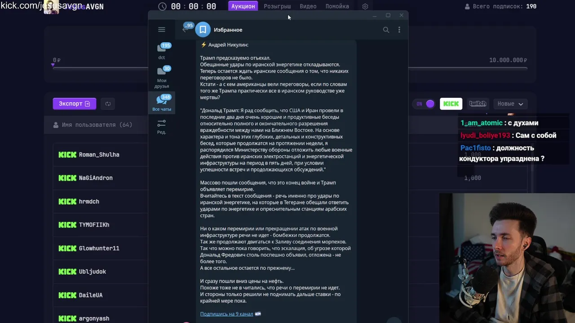Viewport: 575px width, 323px height.
Task: Click the user icon in Имя пользователя header
Action: pyautogui.click(x=56, y=125)
